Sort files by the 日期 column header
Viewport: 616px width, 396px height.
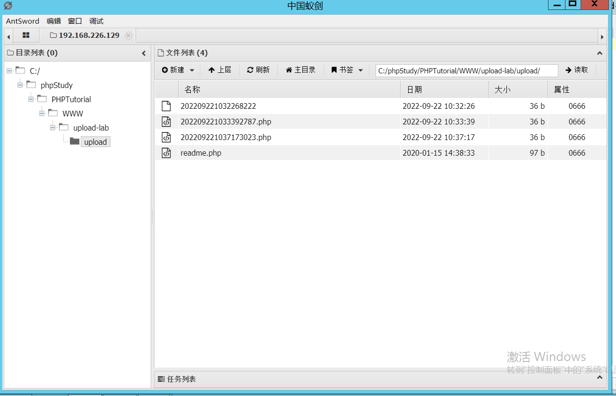point(444,89)
